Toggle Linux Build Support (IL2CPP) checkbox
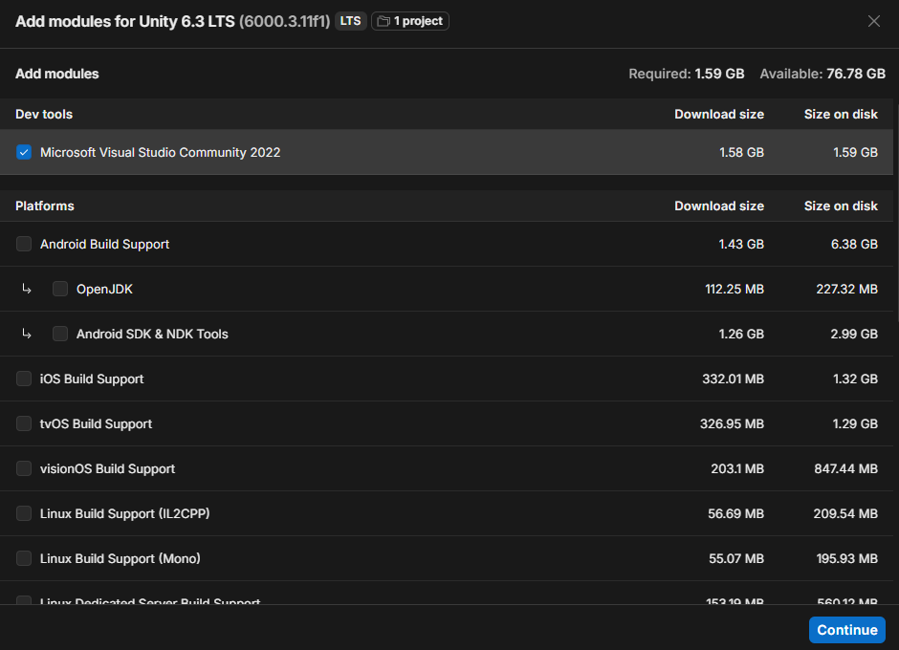Viewport: 899px width, 650px height. pyautogui.click(x=24, y=513)
